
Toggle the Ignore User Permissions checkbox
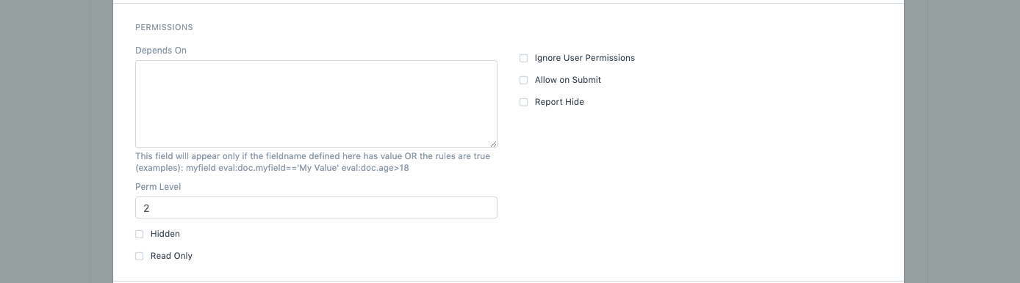tap(524, 58)
